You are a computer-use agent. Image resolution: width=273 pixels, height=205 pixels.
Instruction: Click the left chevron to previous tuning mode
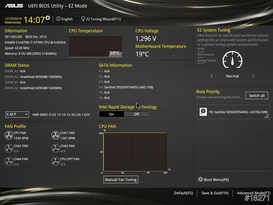click(x=212, y=76)
